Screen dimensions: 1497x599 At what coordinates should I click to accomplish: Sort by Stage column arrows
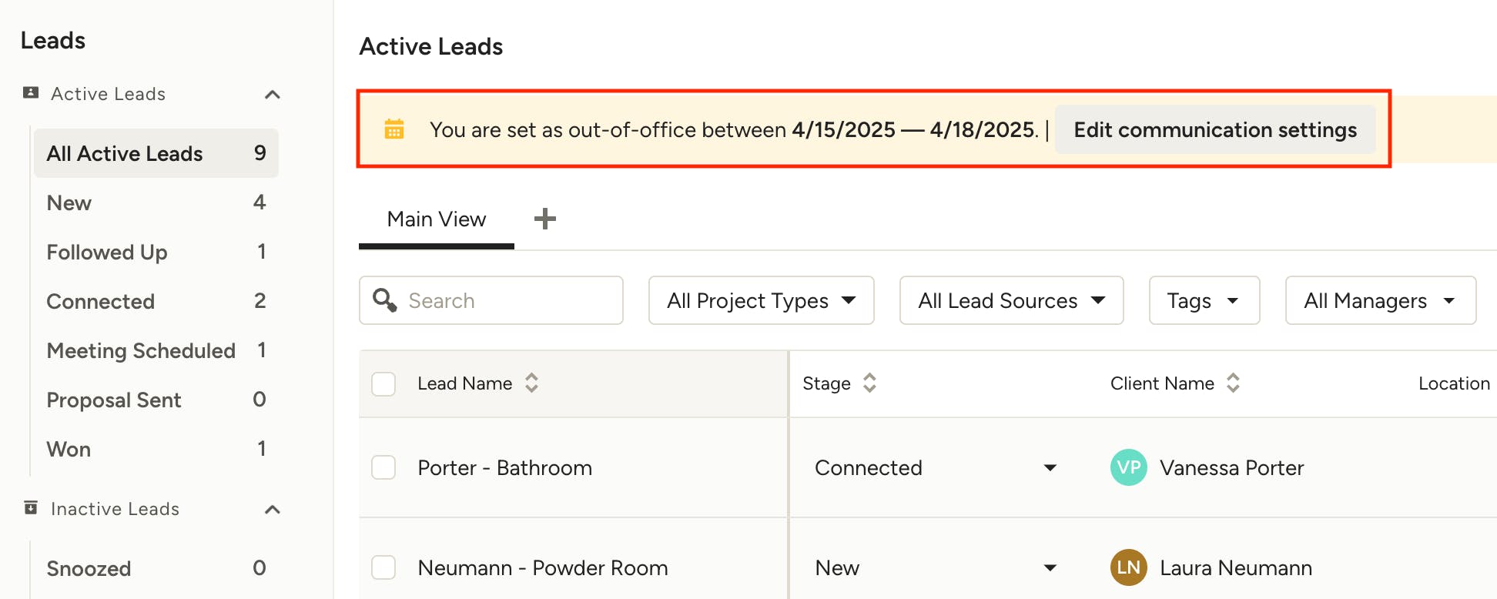point(869,383)
